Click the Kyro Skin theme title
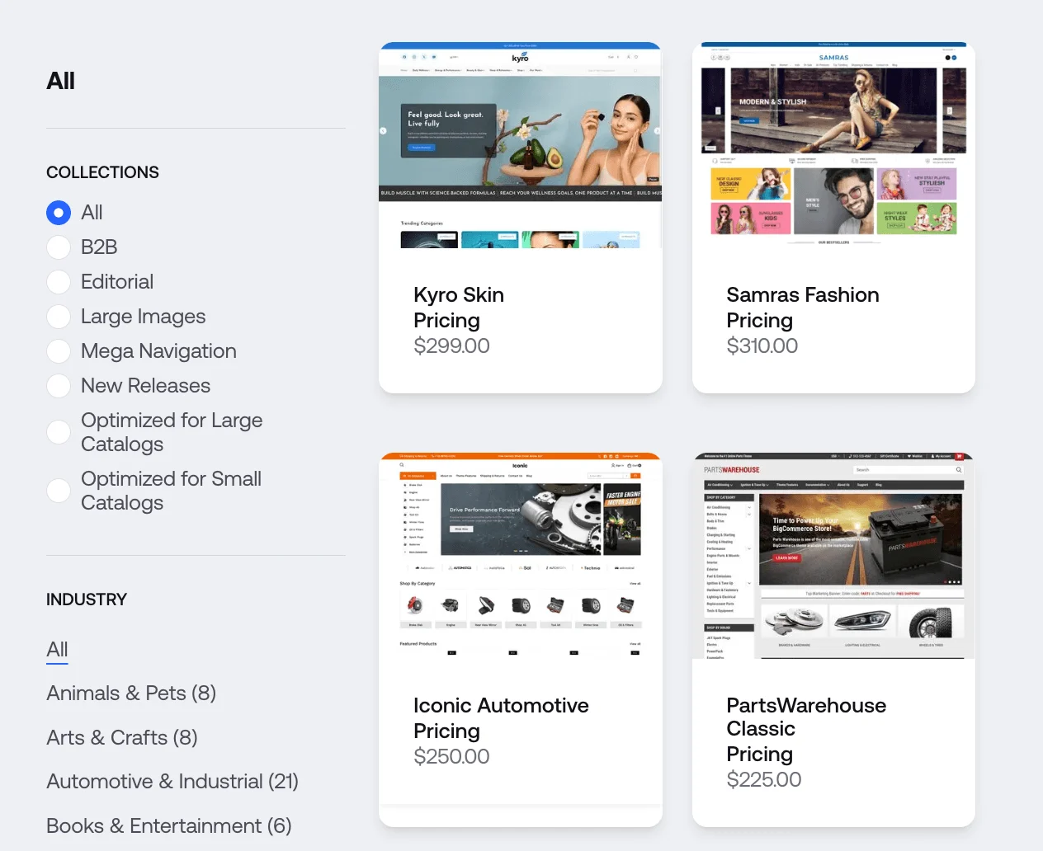Image resolution: width=1043 pixels, height=851 pixels. tap(459, 295)
